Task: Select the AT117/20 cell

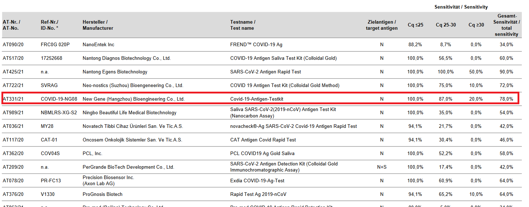Action: 13,140
